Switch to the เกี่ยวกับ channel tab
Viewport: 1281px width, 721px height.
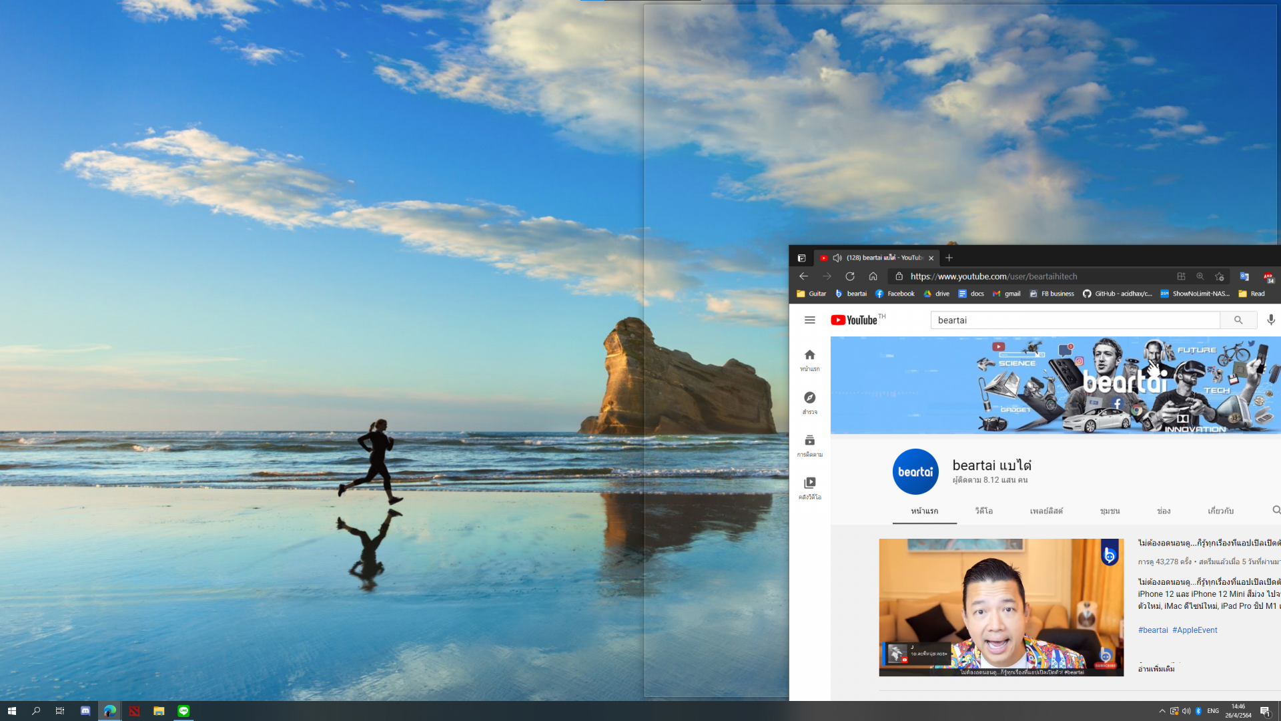(x=1220, y=511)
